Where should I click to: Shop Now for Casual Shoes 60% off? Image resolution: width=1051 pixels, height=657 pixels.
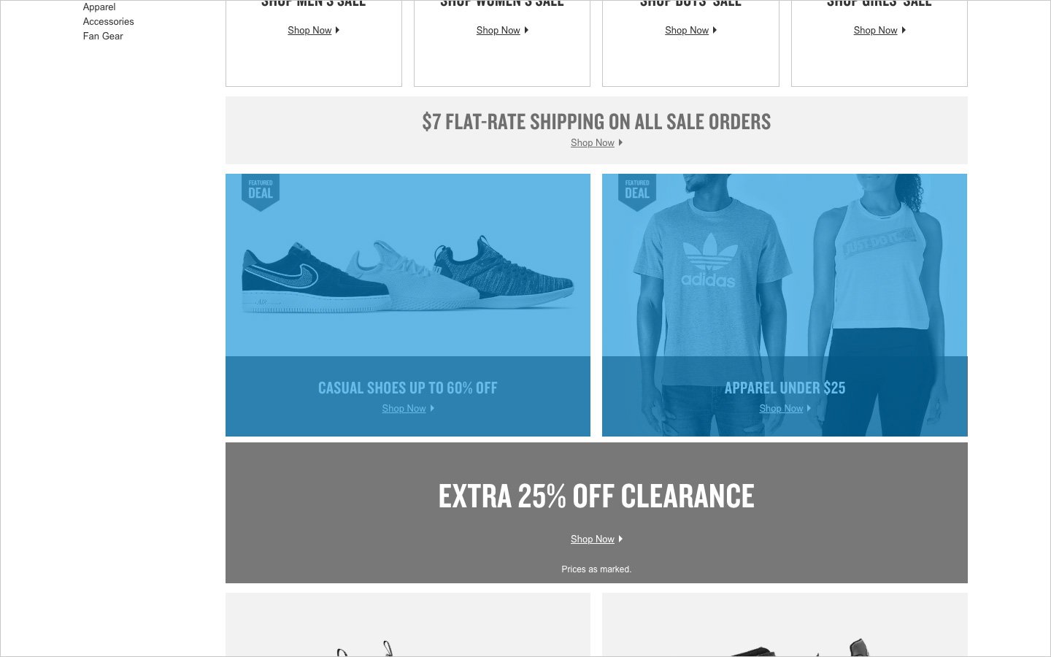click(x=404, y=409)
